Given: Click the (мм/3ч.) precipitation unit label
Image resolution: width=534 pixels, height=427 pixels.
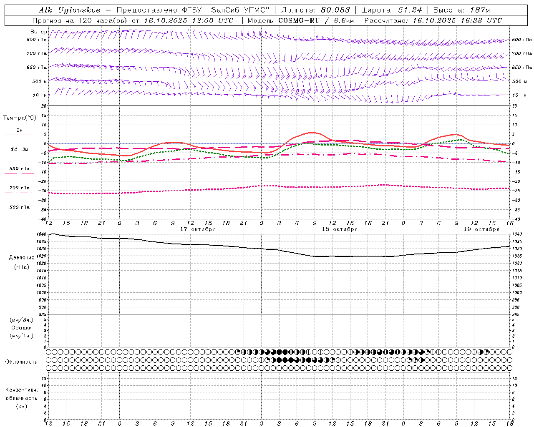Looking at the screenshot, I should coord(22,320).
